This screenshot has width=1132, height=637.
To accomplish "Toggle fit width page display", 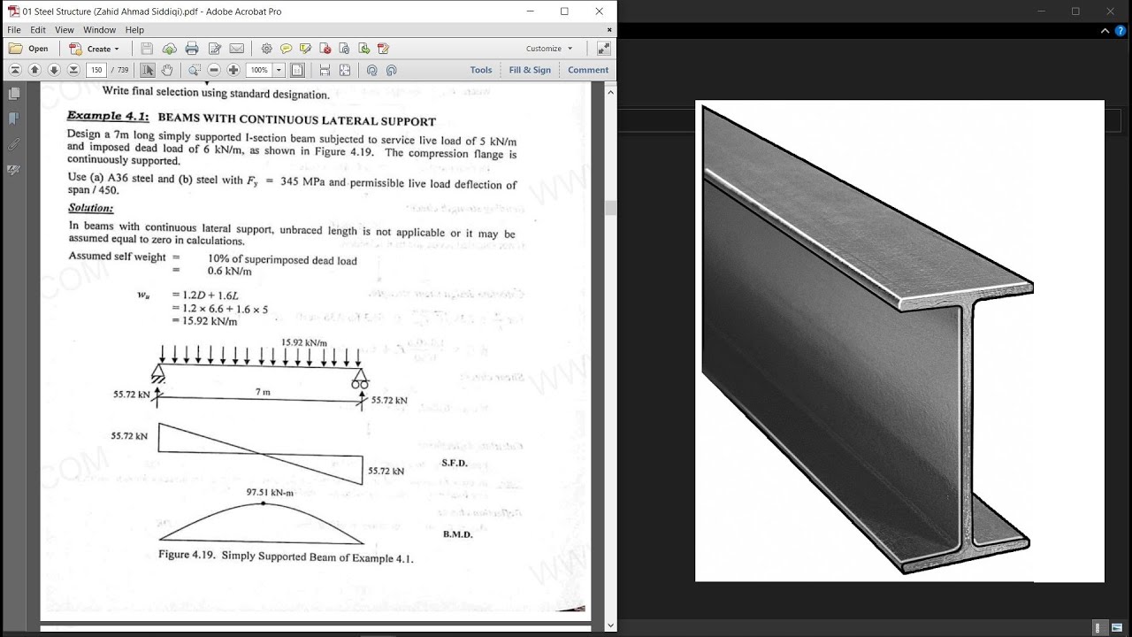I will click(x=345, y=70).
